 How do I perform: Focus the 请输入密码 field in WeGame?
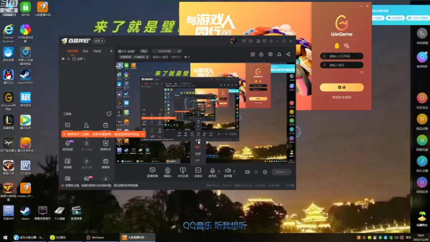click(342, 65)
